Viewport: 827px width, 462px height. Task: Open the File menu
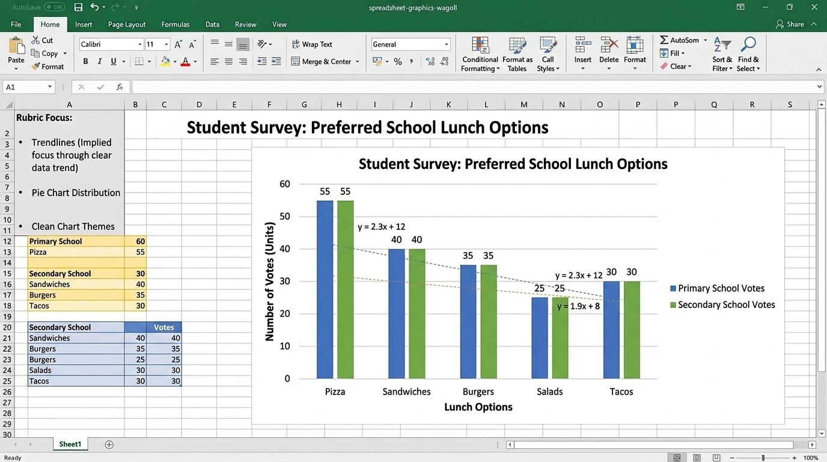tap(16, 25)
